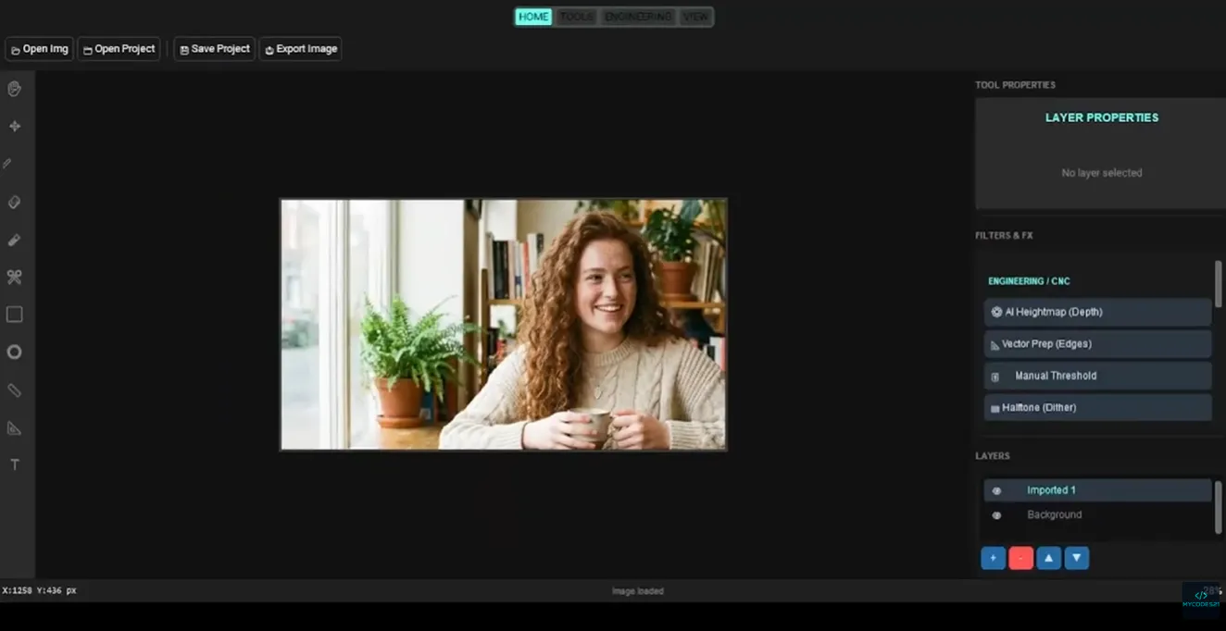Screen dimensions: 1226x631
Task: Click the 'Image loaded' status message
Action: coord(637,591)
